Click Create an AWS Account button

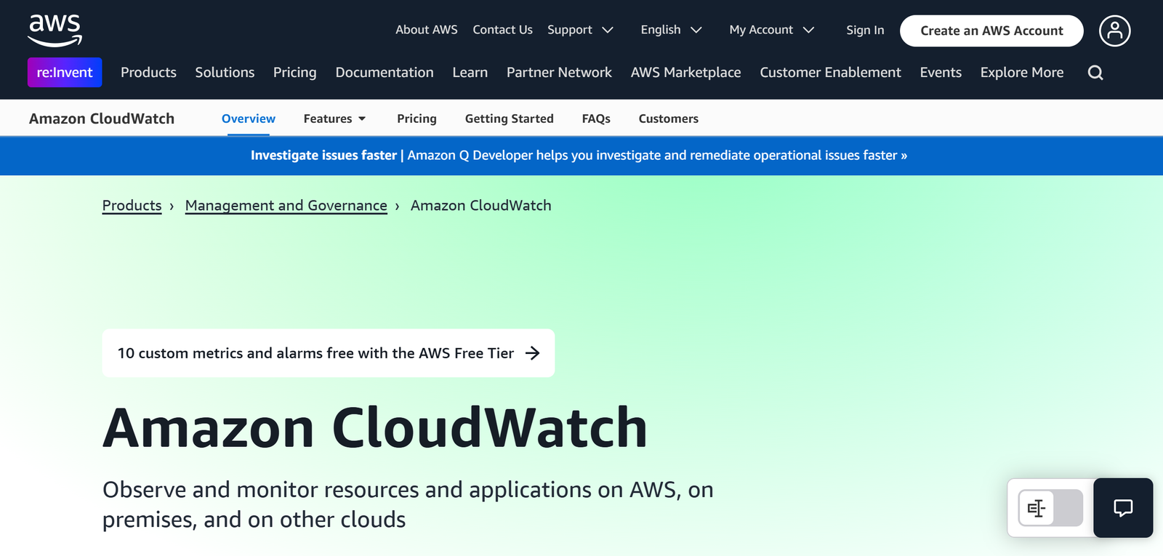tap(991, 31)
